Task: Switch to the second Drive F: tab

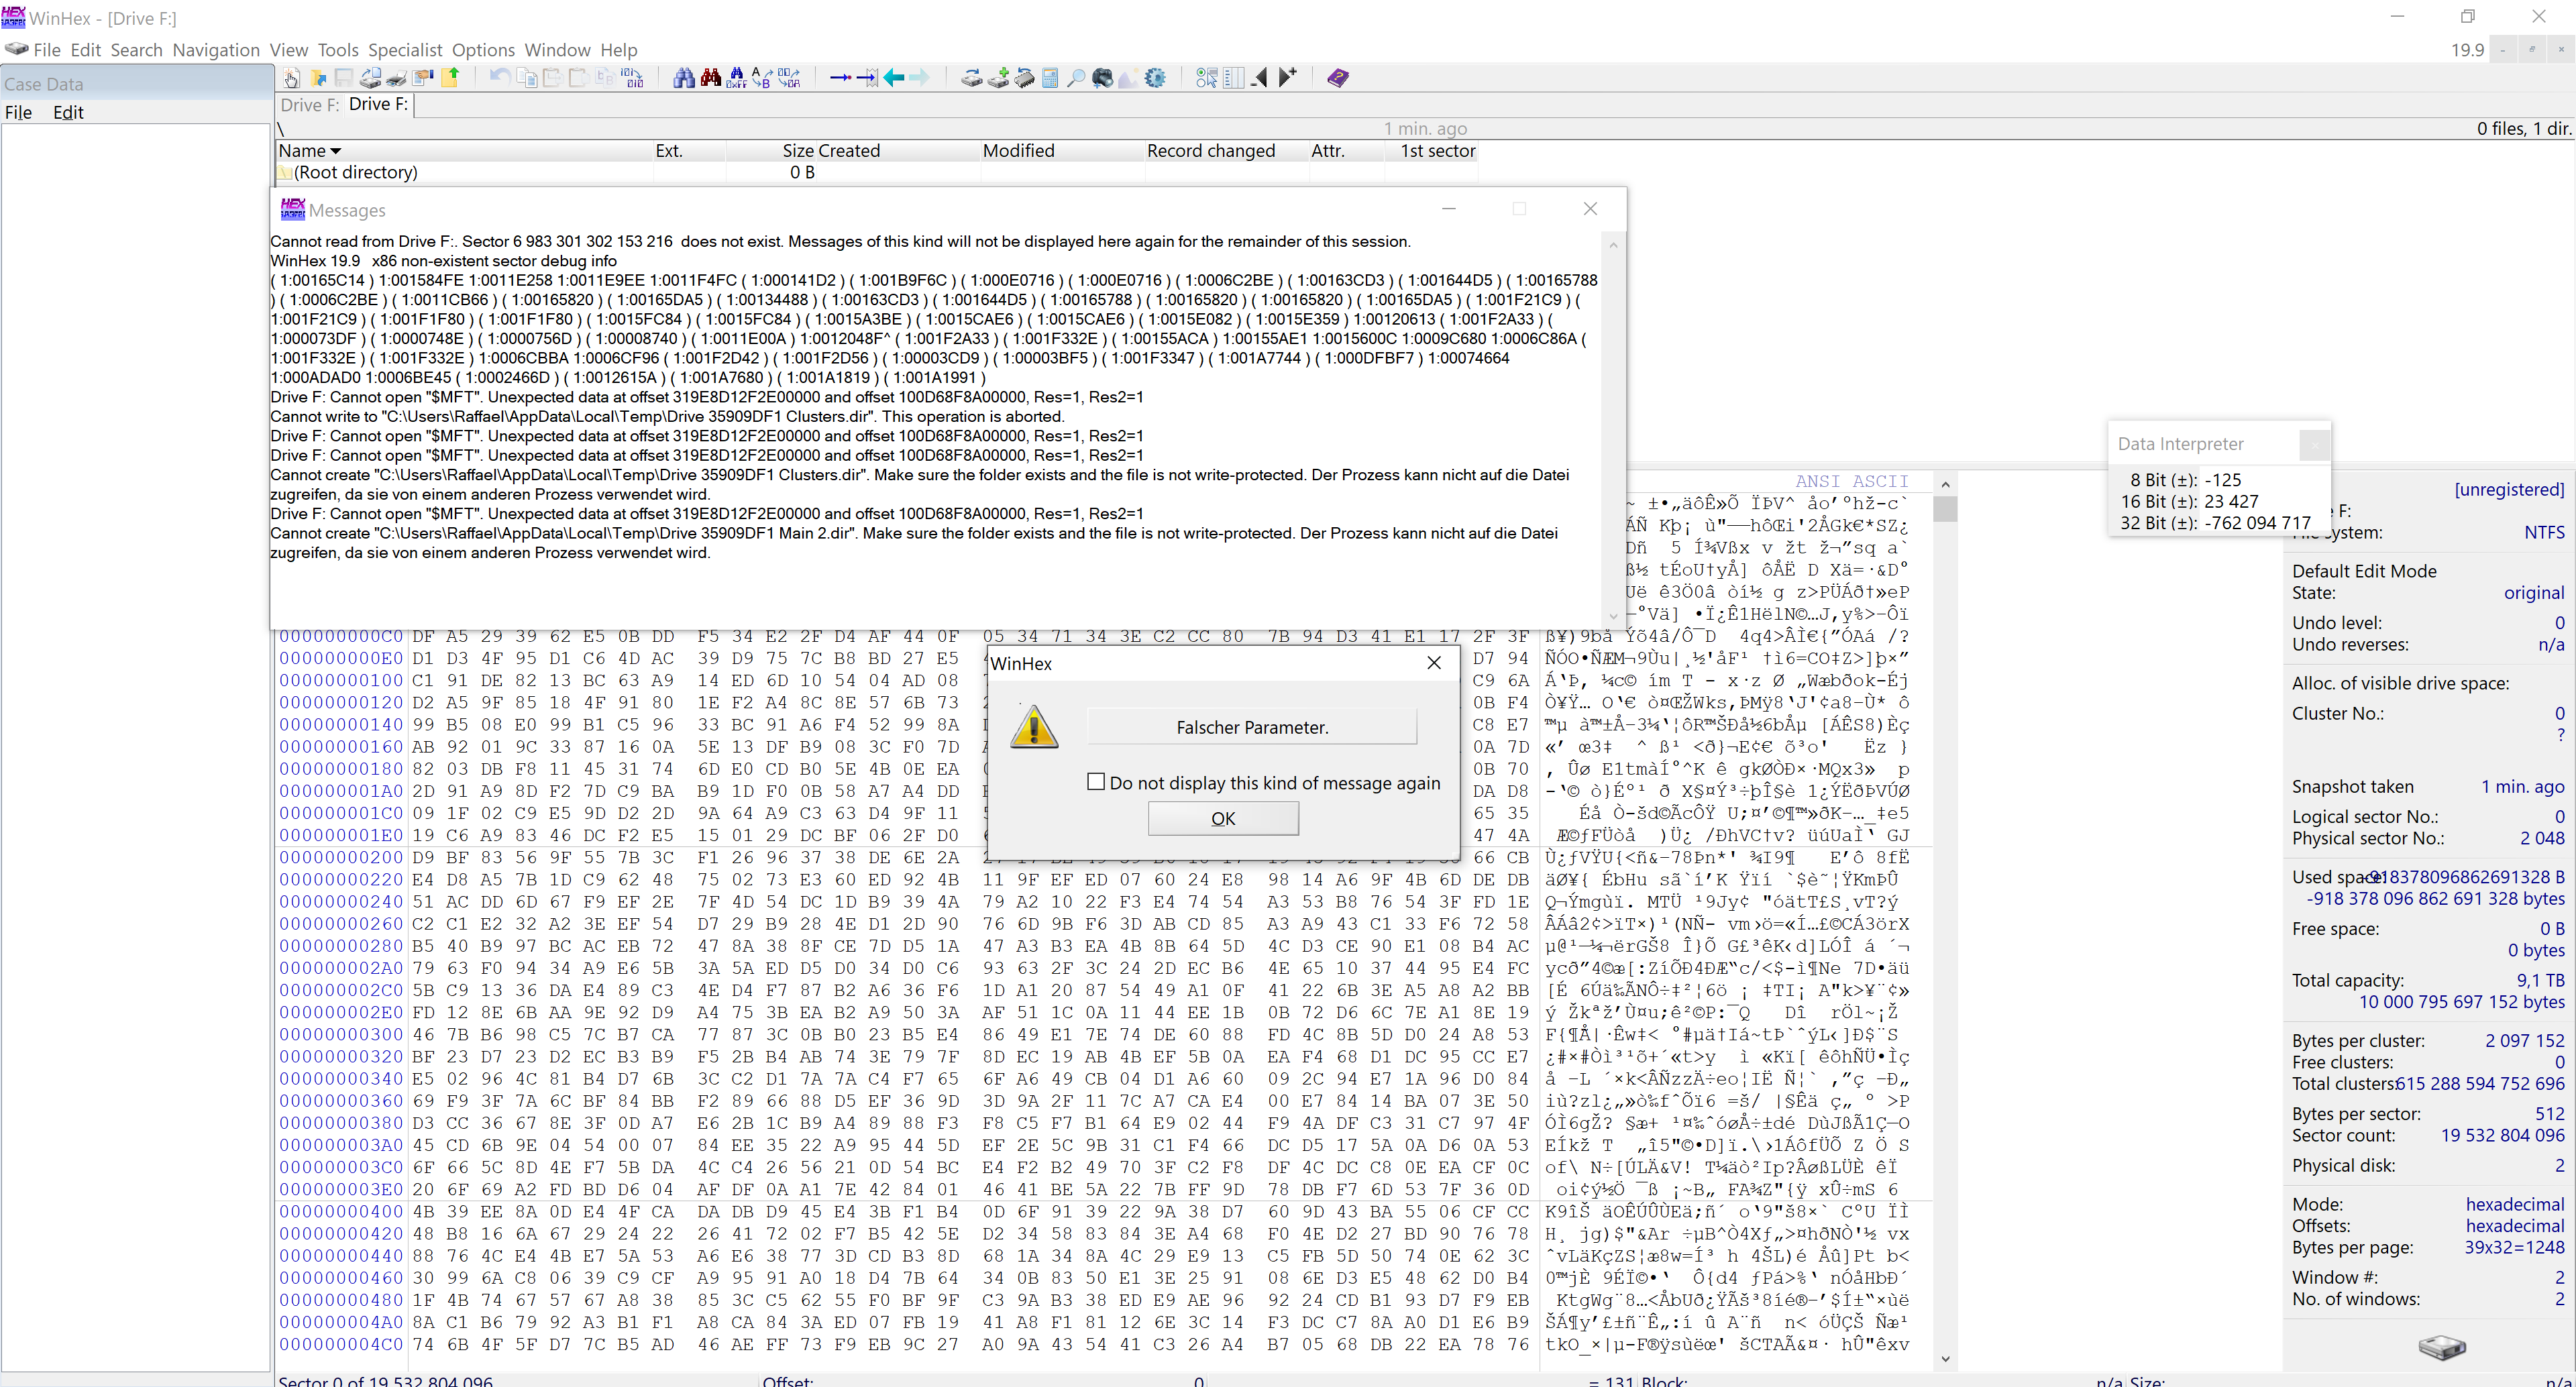Action: (x=378, y=104)
